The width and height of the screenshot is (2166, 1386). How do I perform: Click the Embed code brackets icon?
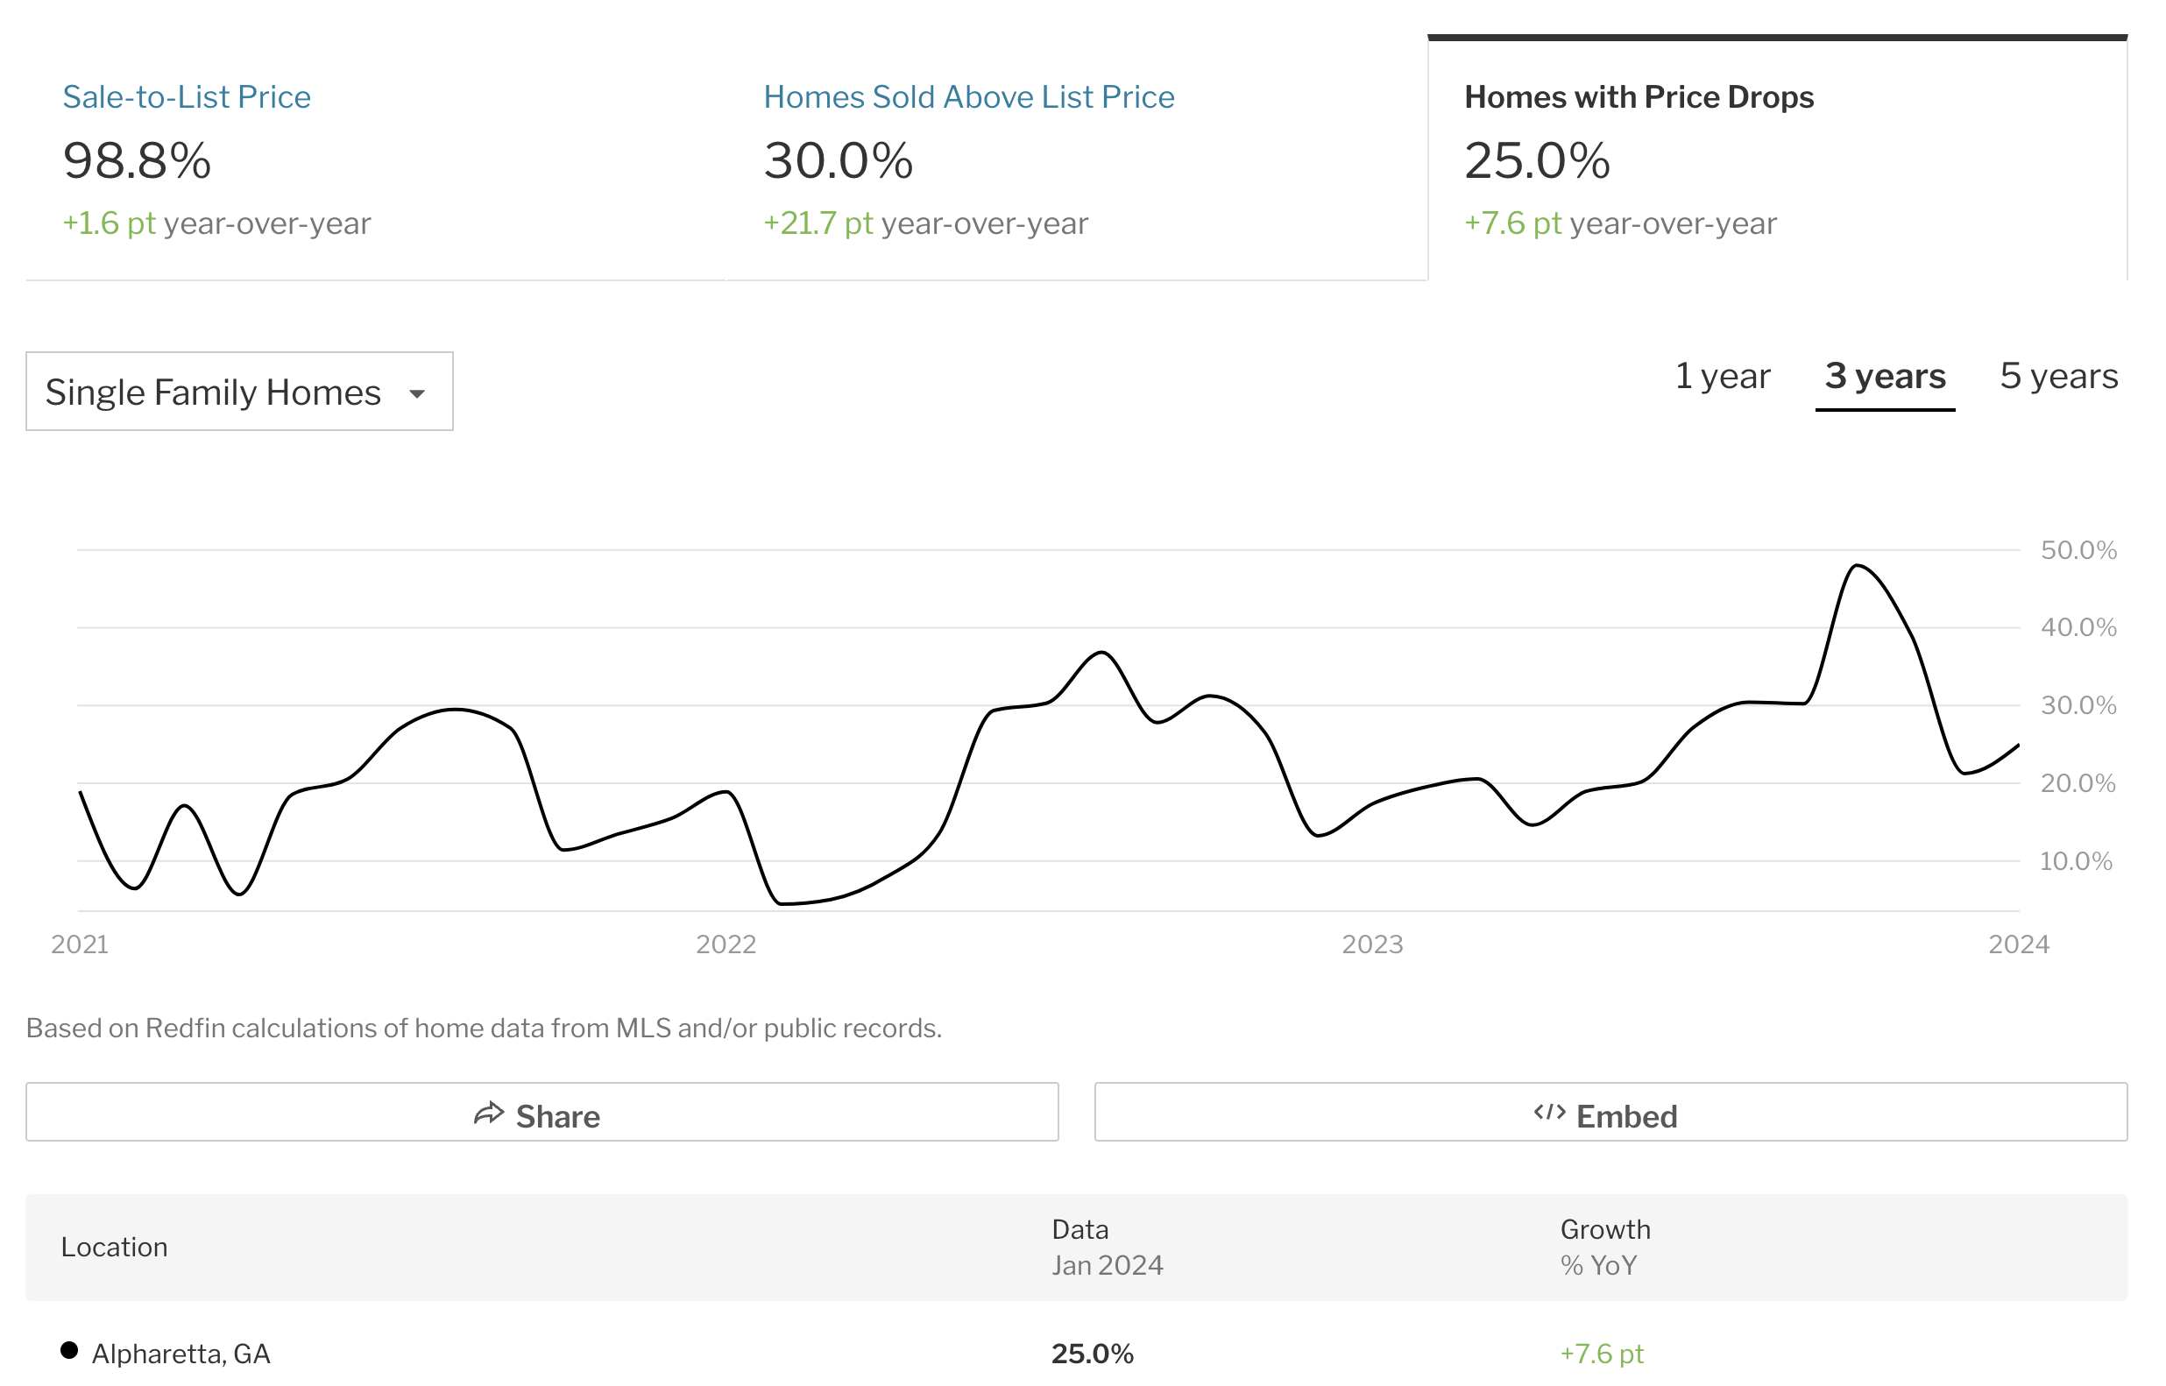point(1548,1113)
